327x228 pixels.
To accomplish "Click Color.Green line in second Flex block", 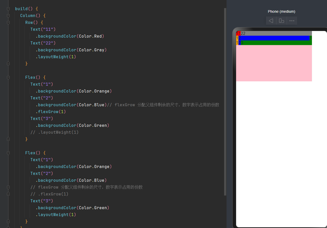I will click(x=72, y=208).
